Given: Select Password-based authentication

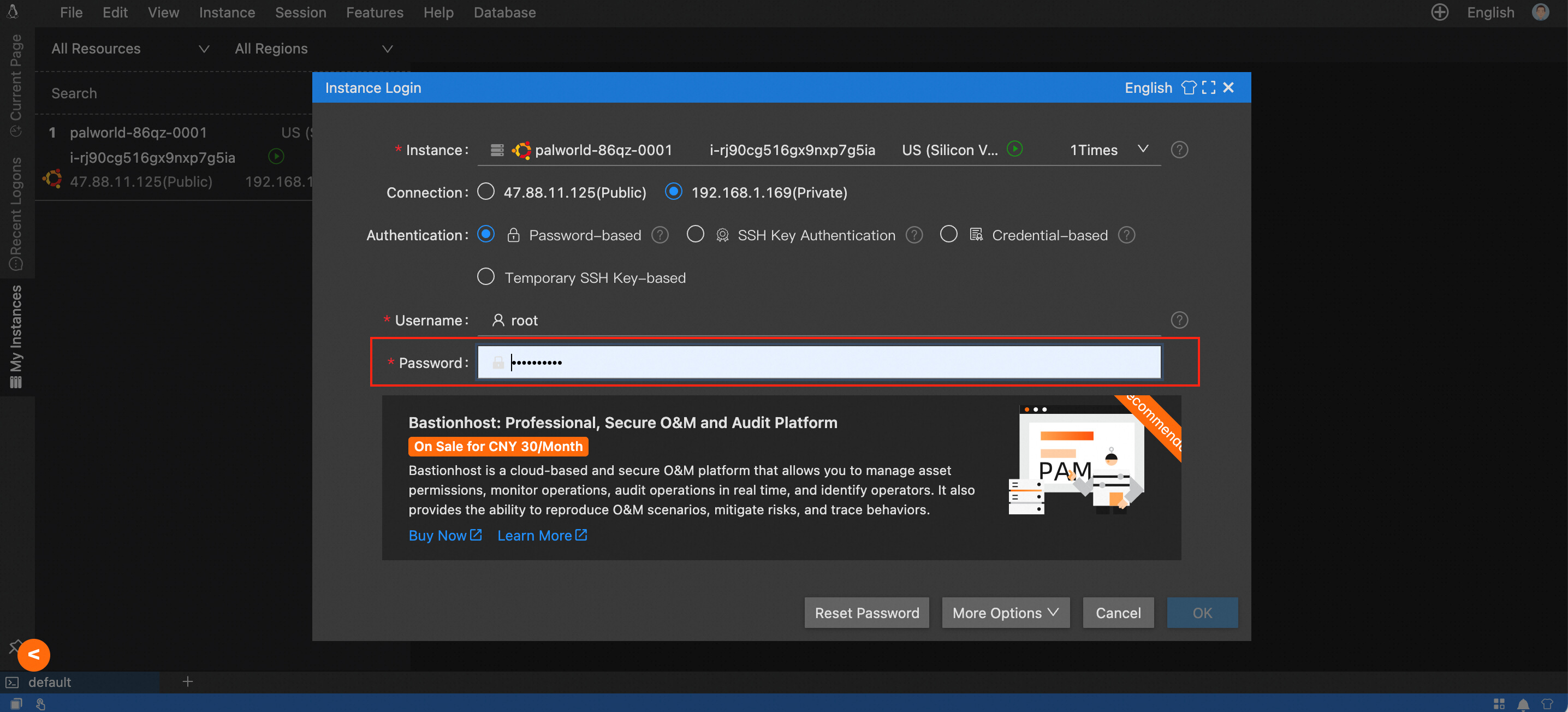Looking at the screenshot, I should [x=486, y=234].
